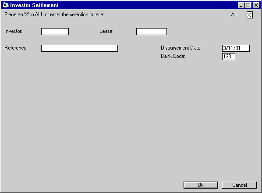This screenshot has height=193, width=262.
Task: Click the "All:" label beside the checkbox
Action: click(x=234, y=14)
